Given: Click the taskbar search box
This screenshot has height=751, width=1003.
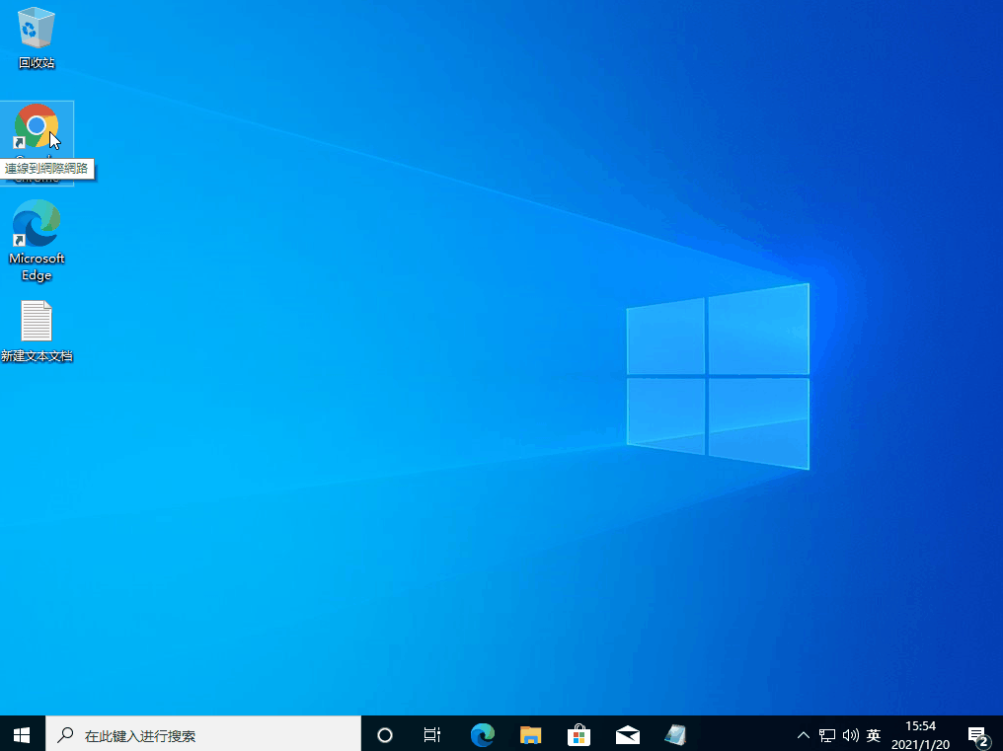Looking at the screenshot, I should point(203,734).
